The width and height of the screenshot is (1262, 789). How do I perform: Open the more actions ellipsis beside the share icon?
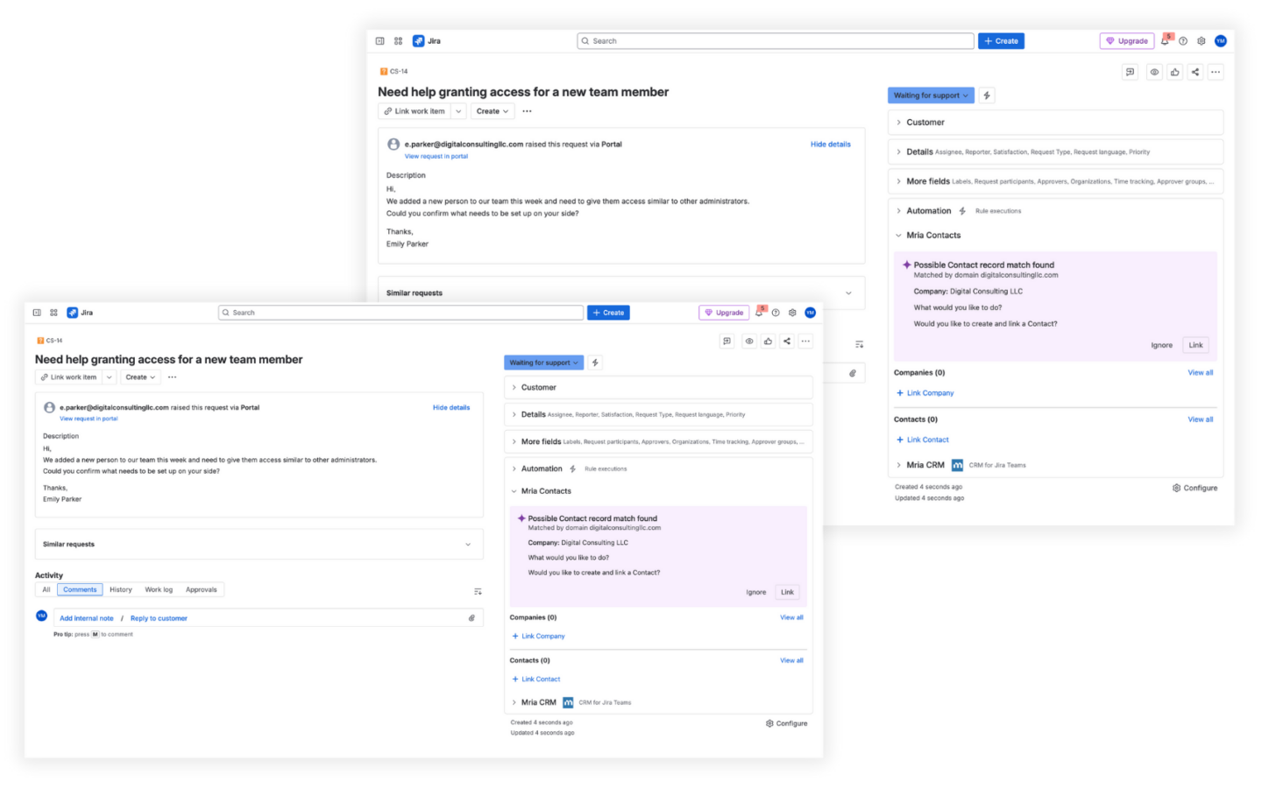pos(805,341)
